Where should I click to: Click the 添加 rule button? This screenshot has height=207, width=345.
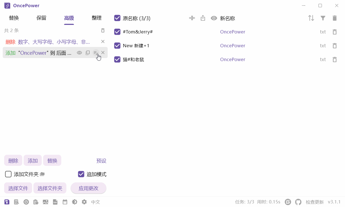coord(33,161)
